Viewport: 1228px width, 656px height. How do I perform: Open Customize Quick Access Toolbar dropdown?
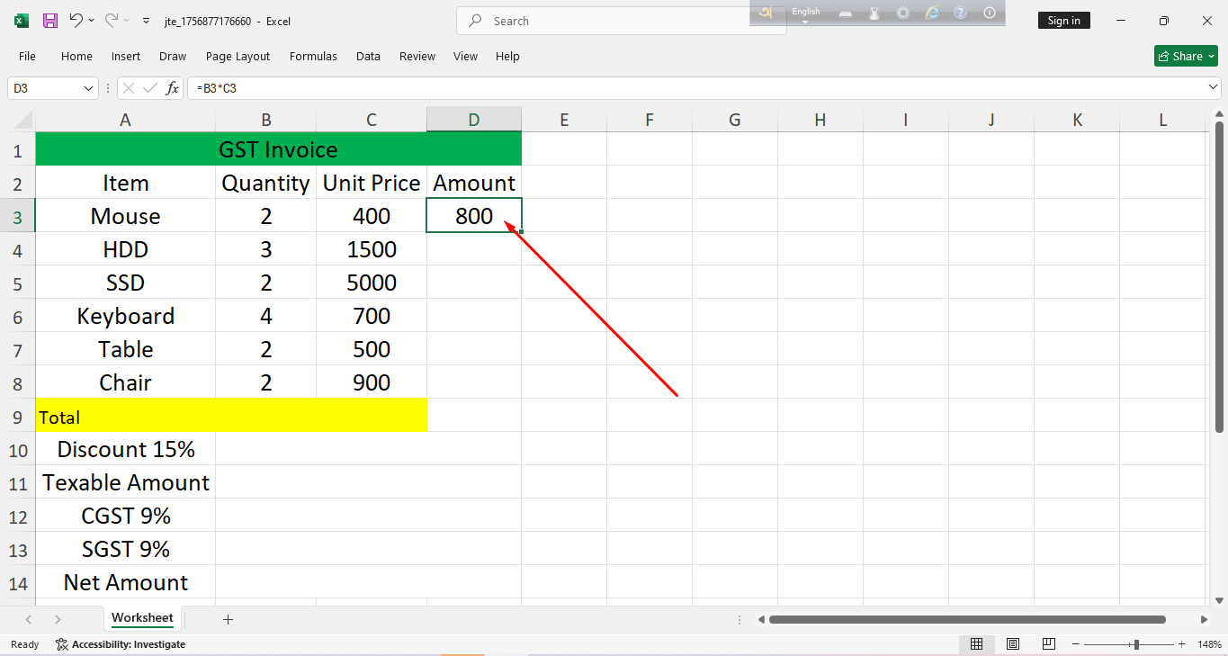click(146, 21)
